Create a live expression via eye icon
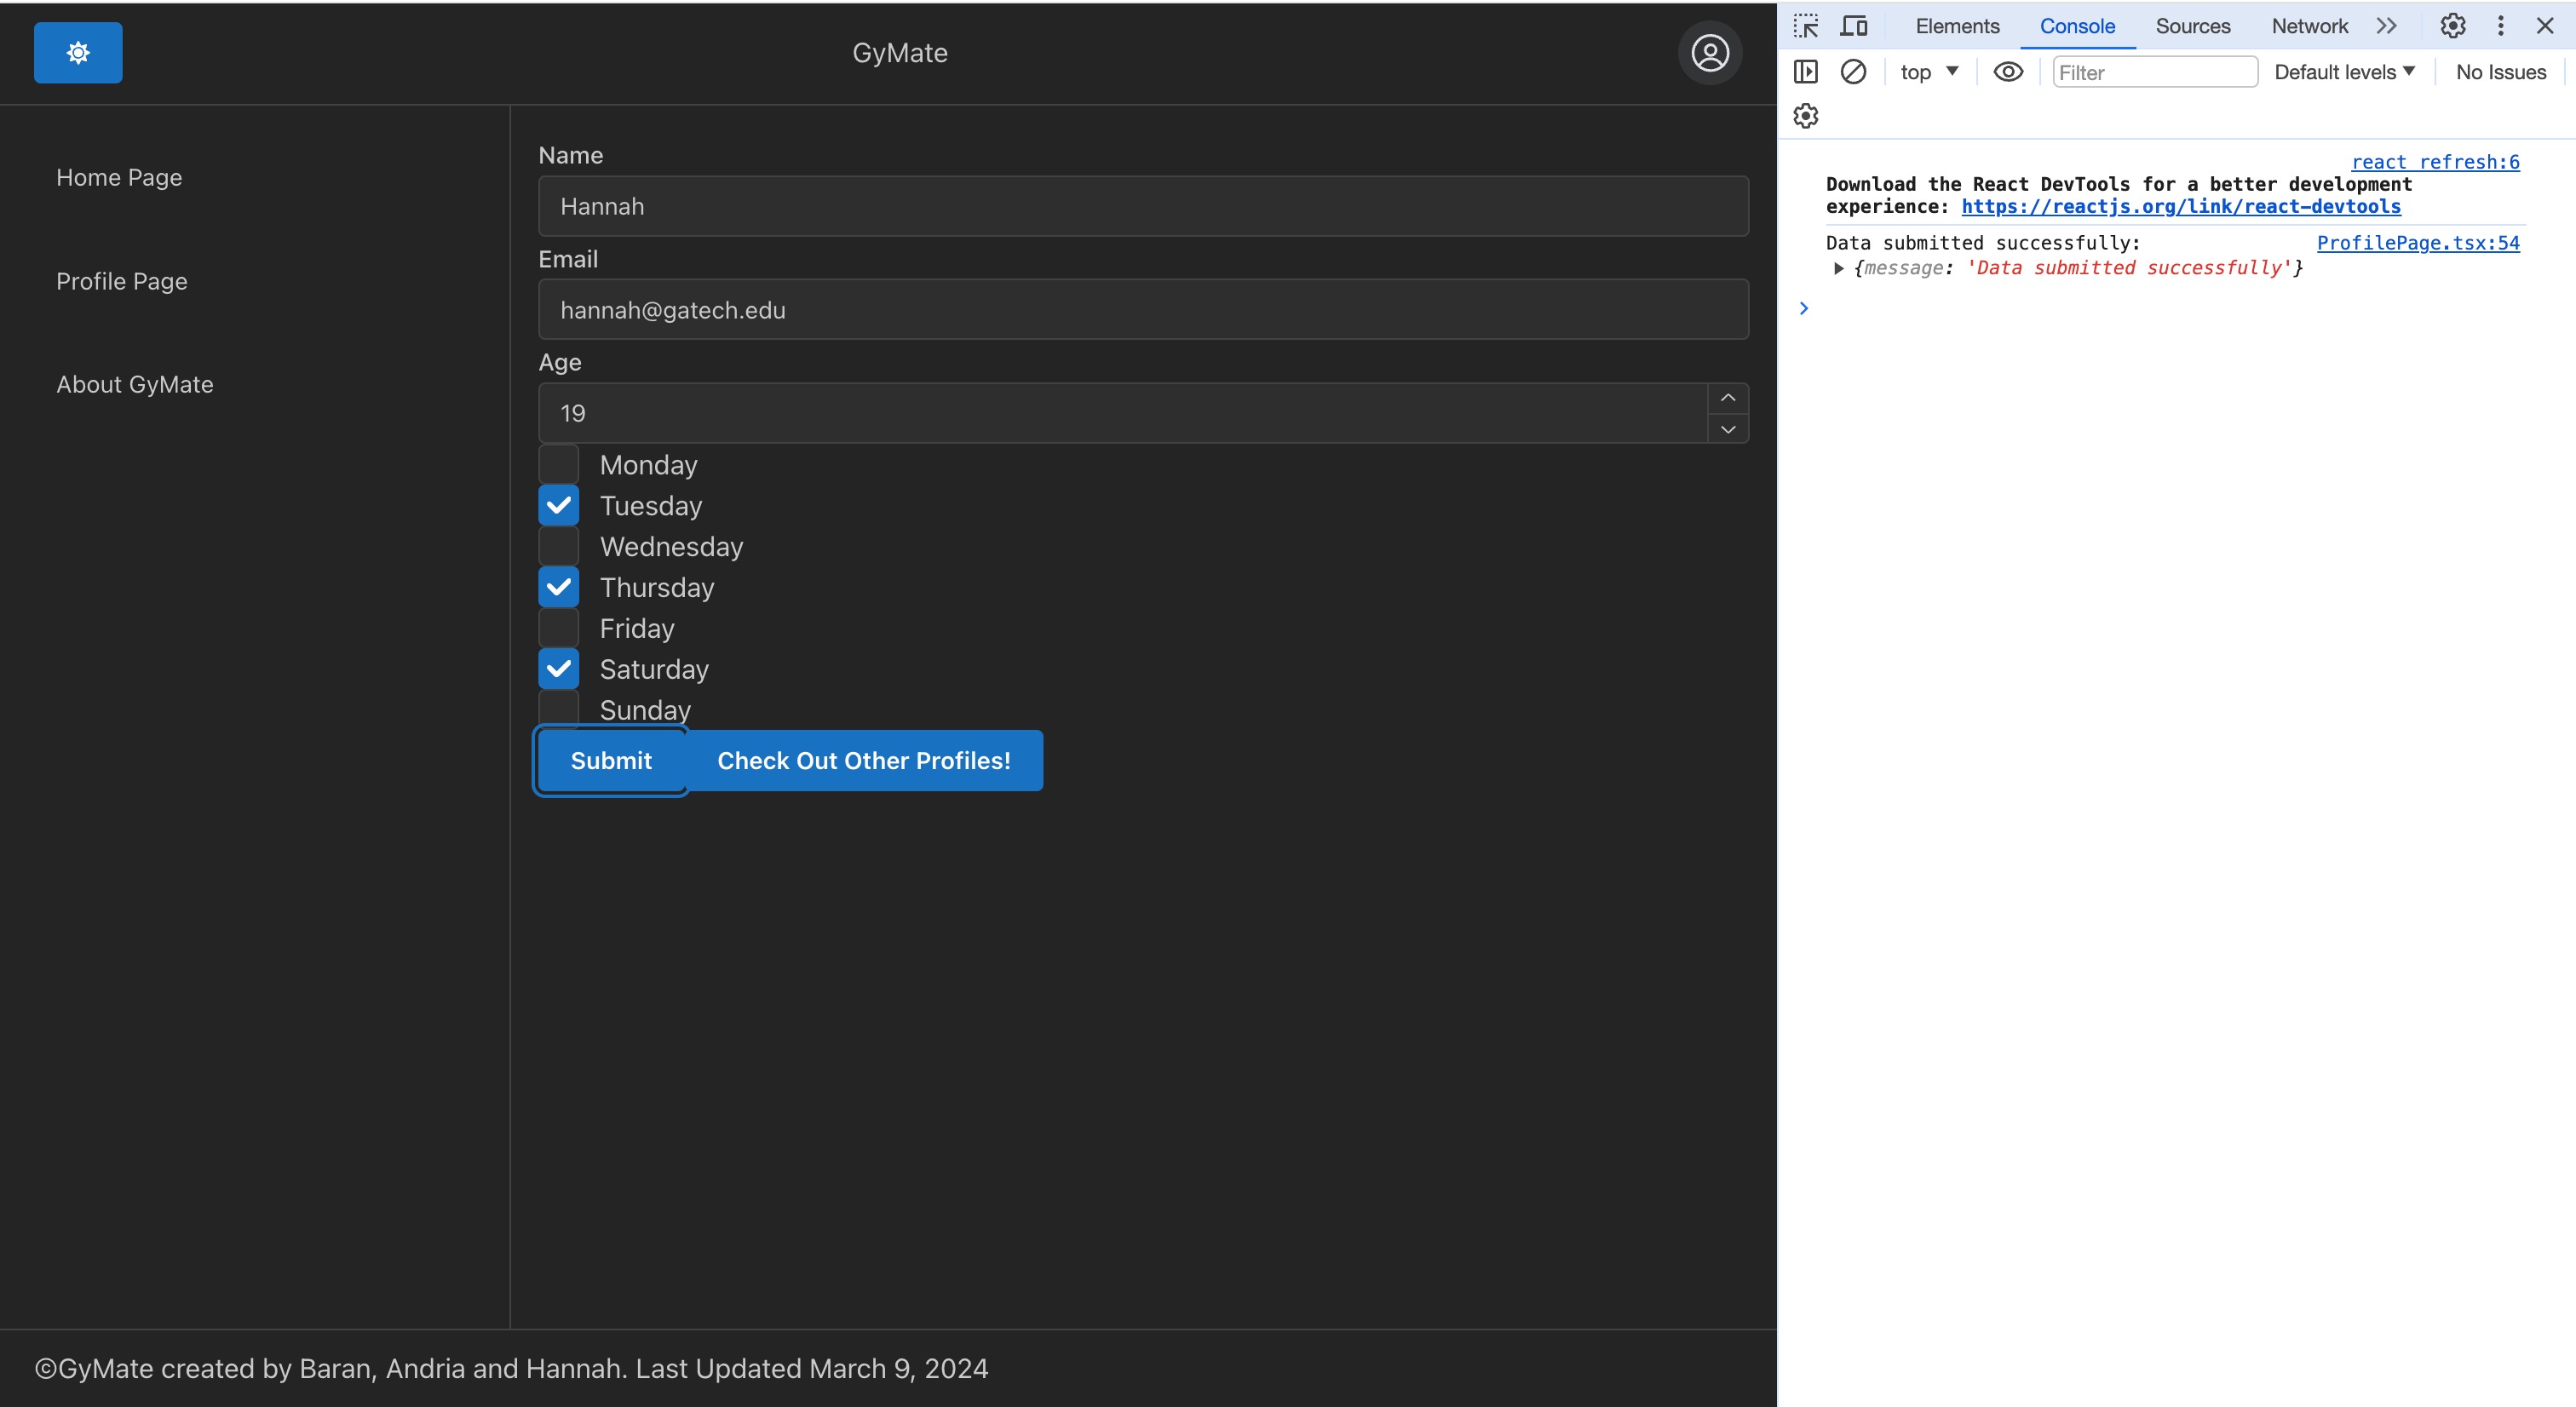This screenshot has width=2576, height=1407. coord(2007,72)
